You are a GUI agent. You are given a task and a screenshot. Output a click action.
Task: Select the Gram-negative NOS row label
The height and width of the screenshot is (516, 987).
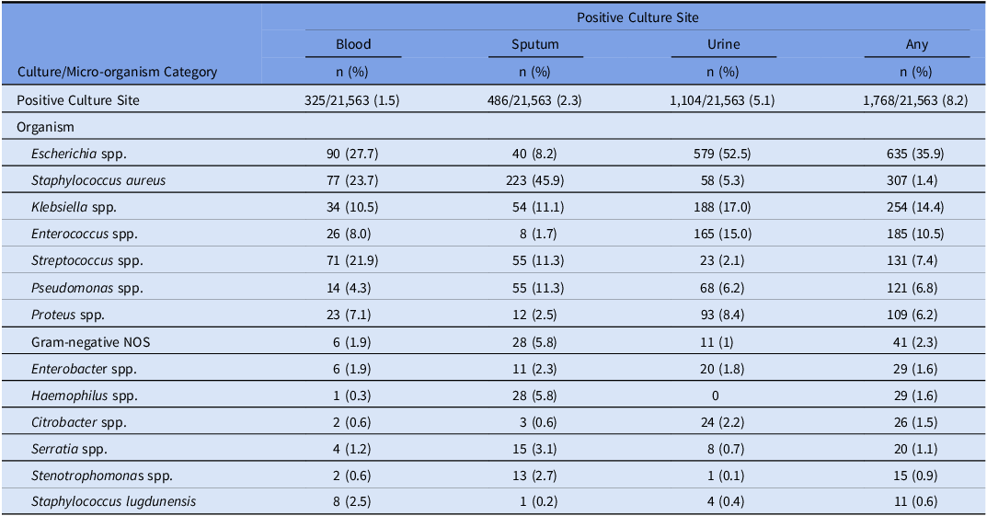pos(86,341)
